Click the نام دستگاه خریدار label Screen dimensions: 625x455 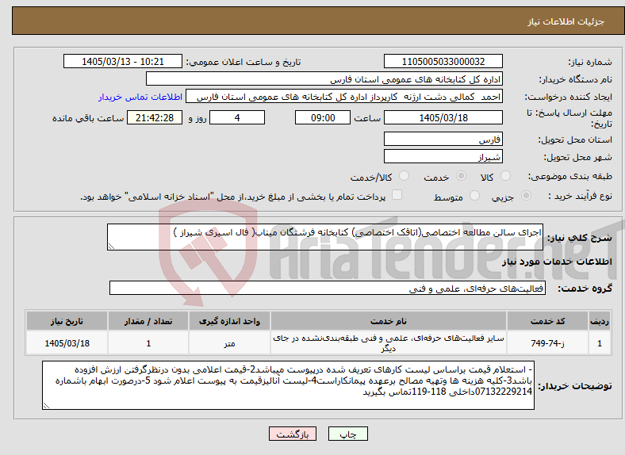point(576,80)
